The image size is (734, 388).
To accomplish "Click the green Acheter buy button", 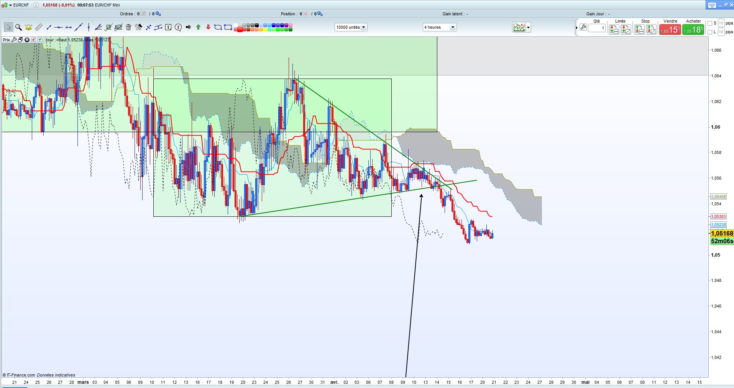I will point(693,29).
